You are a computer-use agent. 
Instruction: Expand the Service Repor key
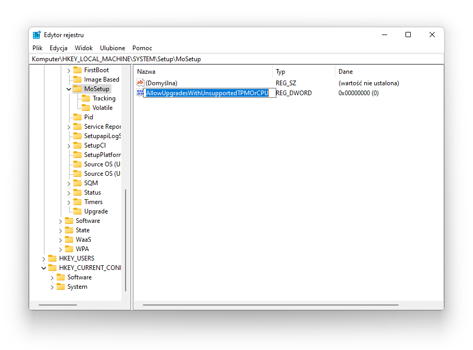[69, 127]
